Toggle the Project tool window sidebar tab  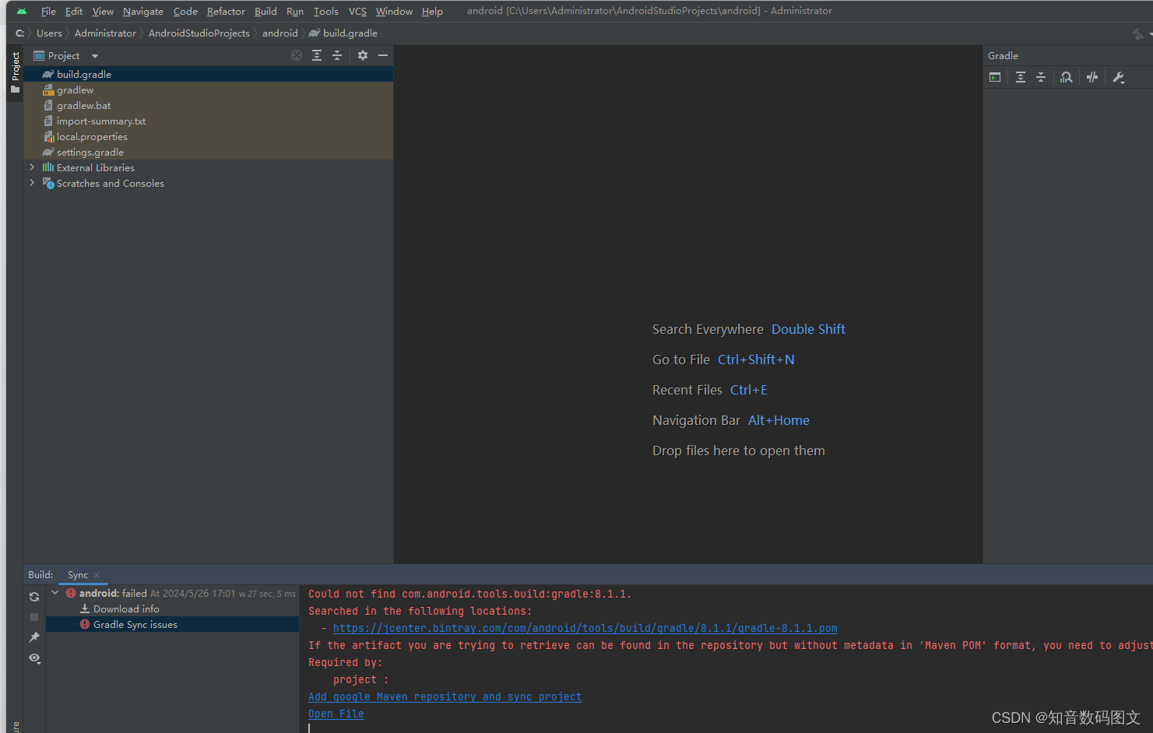[15, 72]
